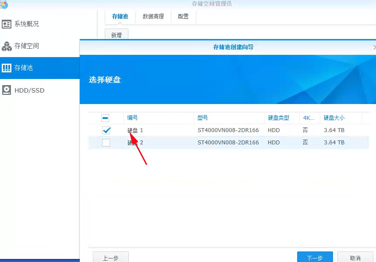
Task: Click the 4K column header
Action: (x=309, y=118)
